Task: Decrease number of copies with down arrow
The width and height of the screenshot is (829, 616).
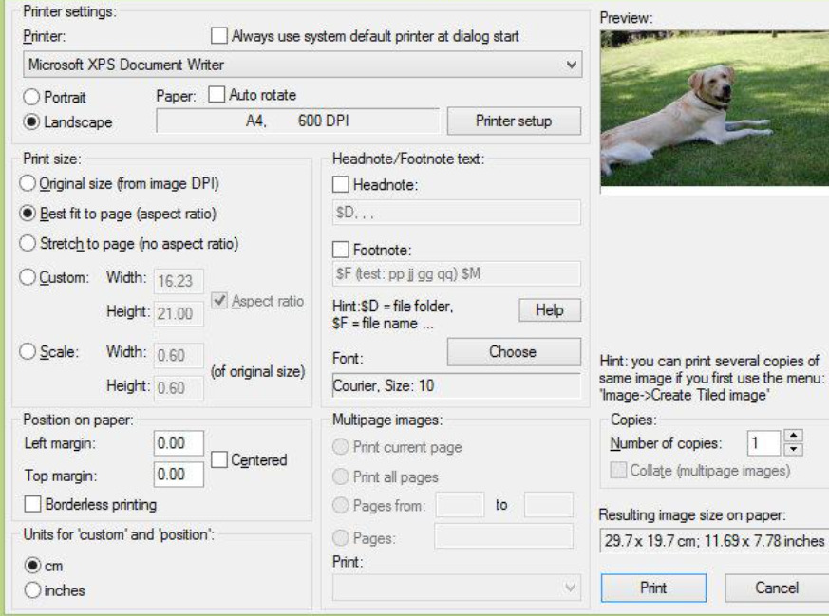Action: (794, 450)
